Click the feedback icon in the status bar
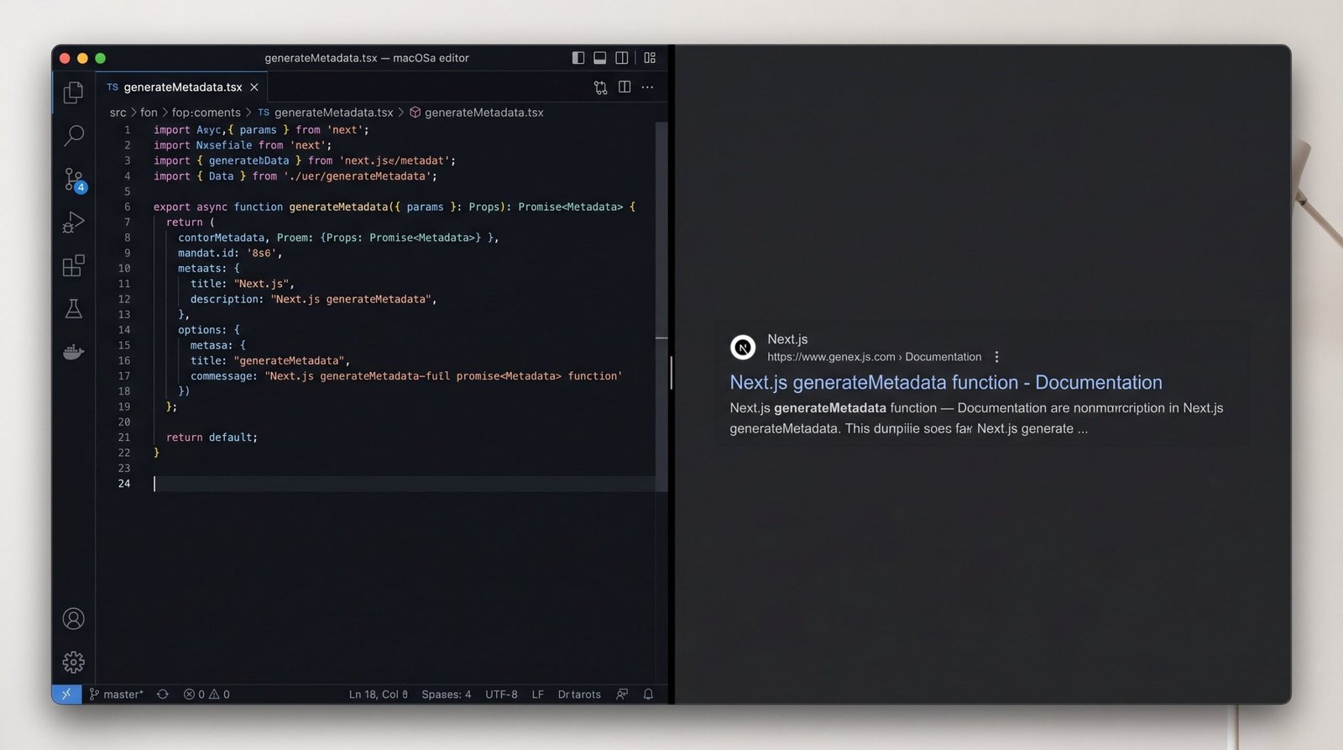Viewport: 1343px width, 750px height. tap(622, 695)
